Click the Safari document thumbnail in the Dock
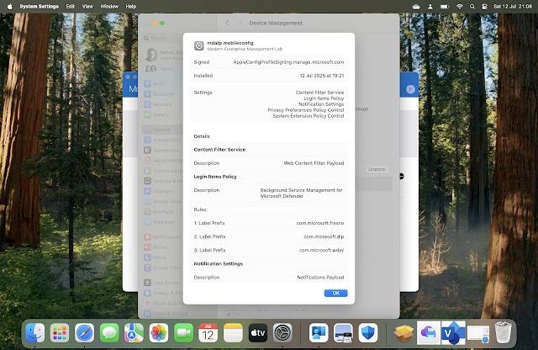Image resolution: width=538 pixels, height=350 pixels. (x=478, y=333)
